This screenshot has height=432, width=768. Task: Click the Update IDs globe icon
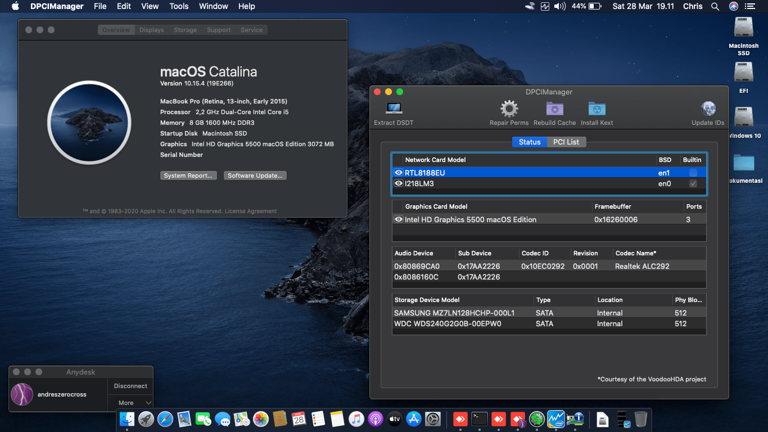coord(708,109)
